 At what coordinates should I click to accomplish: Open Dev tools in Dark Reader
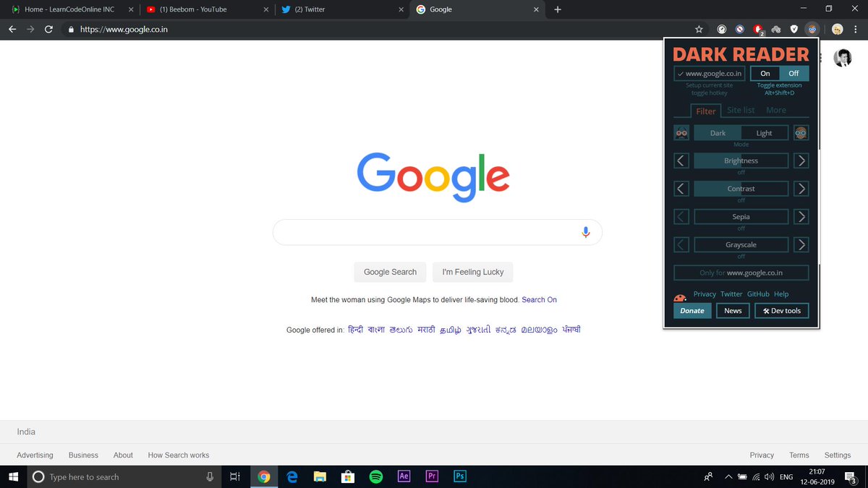pos(781,310)
